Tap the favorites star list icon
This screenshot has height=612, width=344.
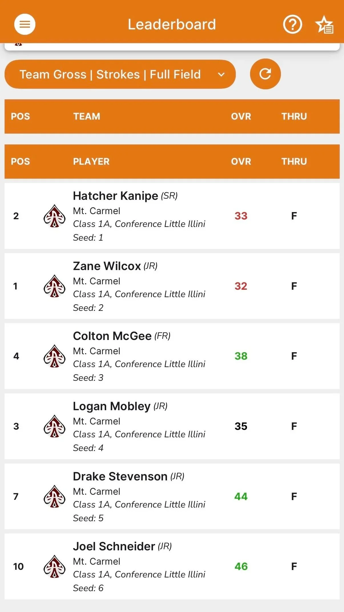click(x=324, y=25)
